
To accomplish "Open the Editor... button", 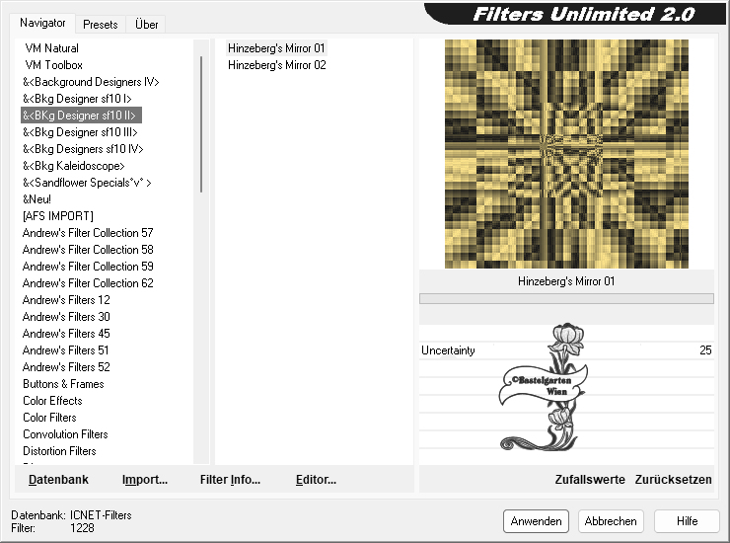I will coord(316,480).
